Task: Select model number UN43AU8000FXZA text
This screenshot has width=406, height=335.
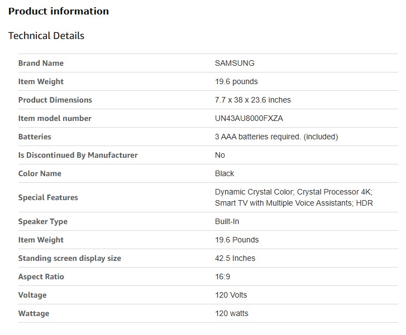Action: (x=252, y=118)
